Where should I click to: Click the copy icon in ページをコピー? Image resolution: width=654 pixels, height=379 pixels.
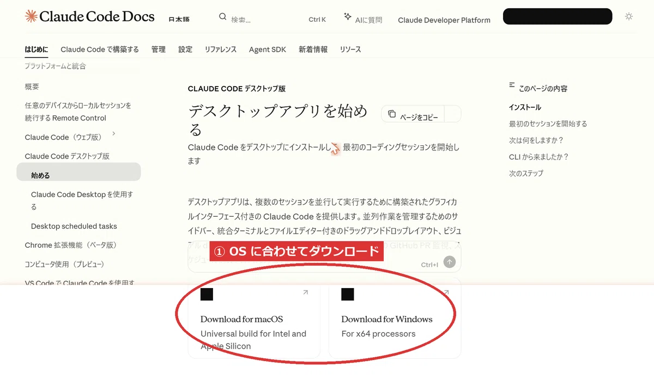392,114
